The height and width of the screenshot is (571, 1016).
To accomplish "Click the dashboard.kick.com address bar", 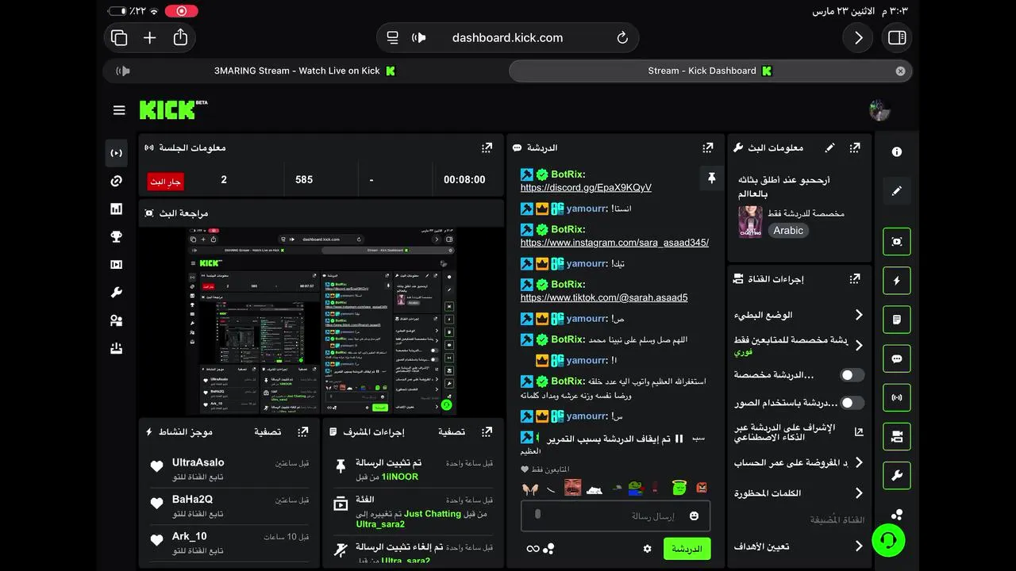I will click(x=507, y=37).
